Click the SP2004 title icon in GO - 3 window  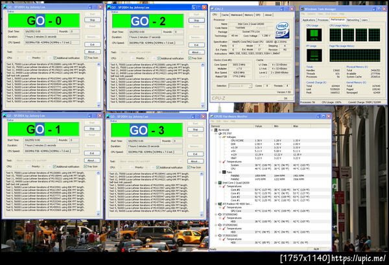(108, 117)
